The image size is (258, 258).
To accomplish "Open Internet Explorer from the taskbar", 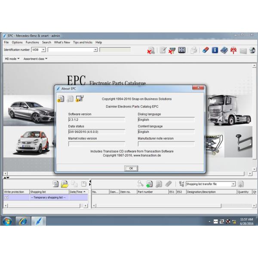I will [22, 221].
